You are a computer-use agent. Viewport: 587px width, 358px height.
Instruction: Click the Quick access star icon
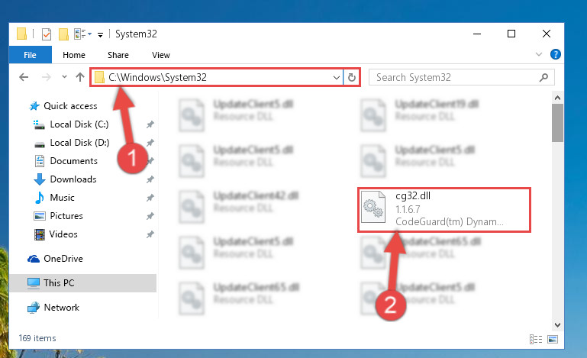click(x=34, y=106)
